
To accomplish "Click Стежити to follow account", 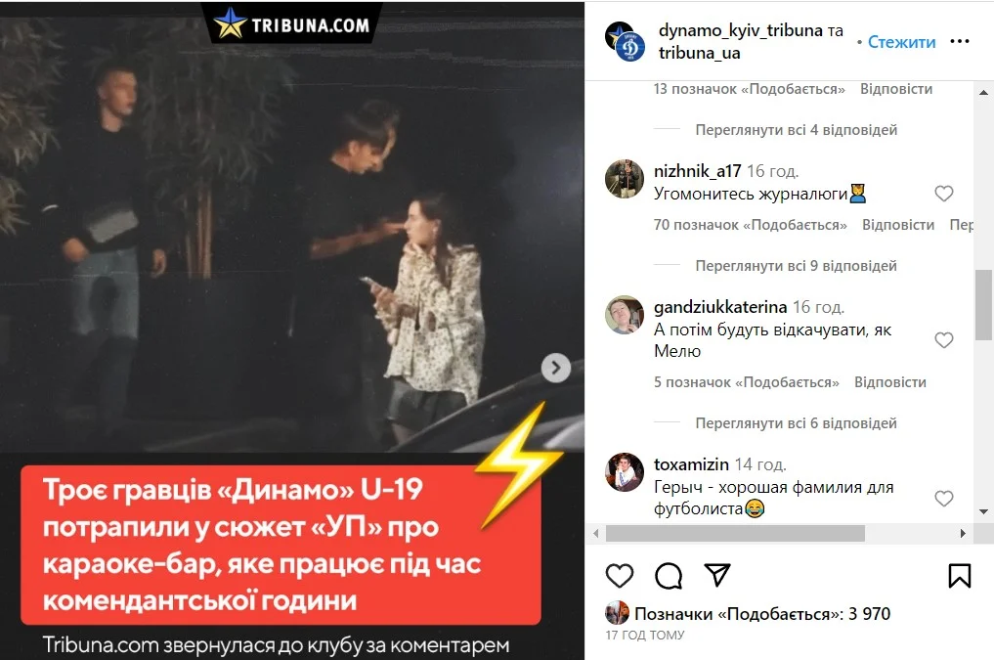I will (901, 42).
